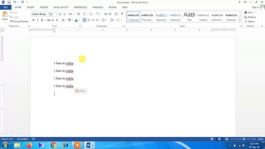Center the paragraph text
The image size is (265, 149).
[89, 20]
